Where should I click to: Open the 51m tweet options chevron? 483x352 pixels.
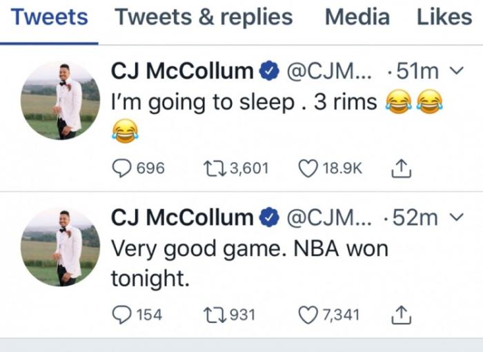pyautogui.click(x=453, y=70)
